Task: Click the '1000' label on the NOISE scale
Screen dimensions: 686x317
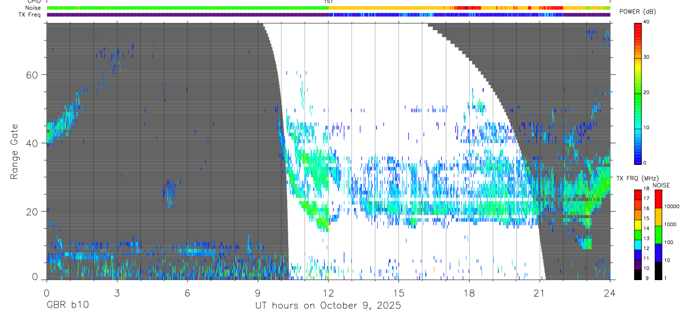Action: click(670, 224)
